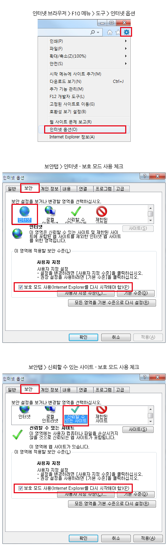Click the favorites star icon

(x=118, y=32)
